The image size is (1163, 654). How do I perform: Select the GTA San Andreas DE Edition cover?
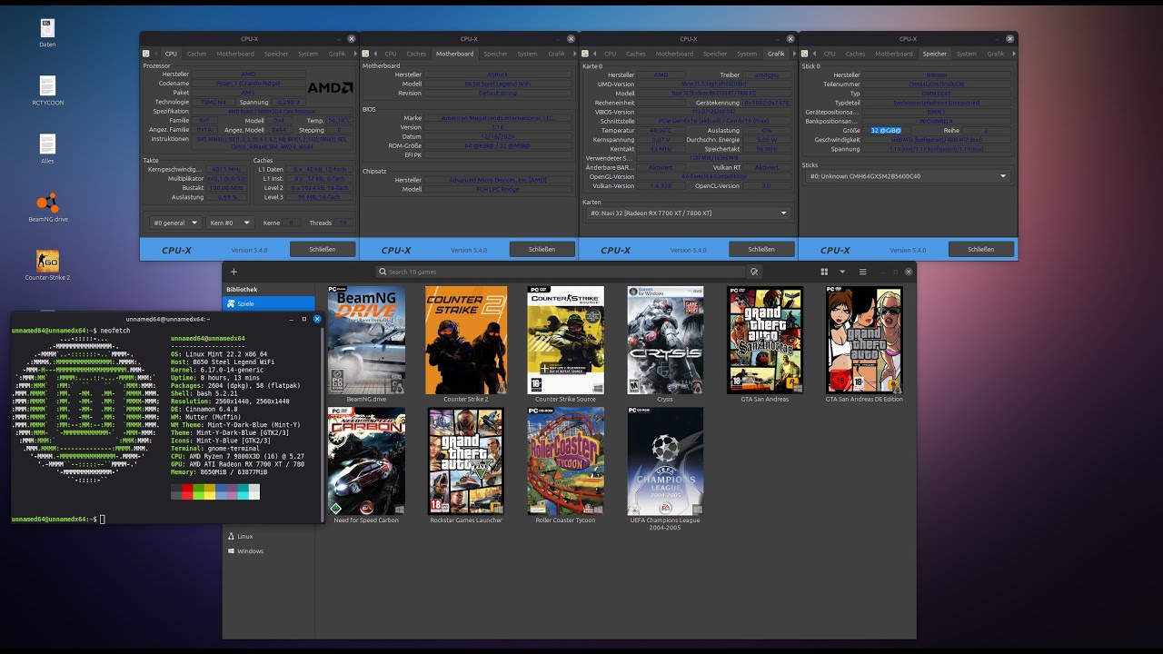864,340
